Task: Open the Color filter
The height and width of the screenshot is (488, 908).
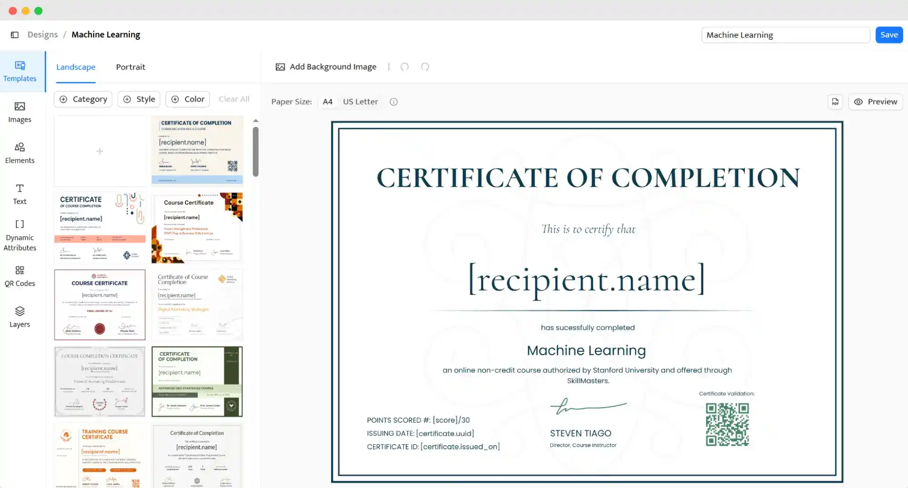Action: tap(187, 99)
